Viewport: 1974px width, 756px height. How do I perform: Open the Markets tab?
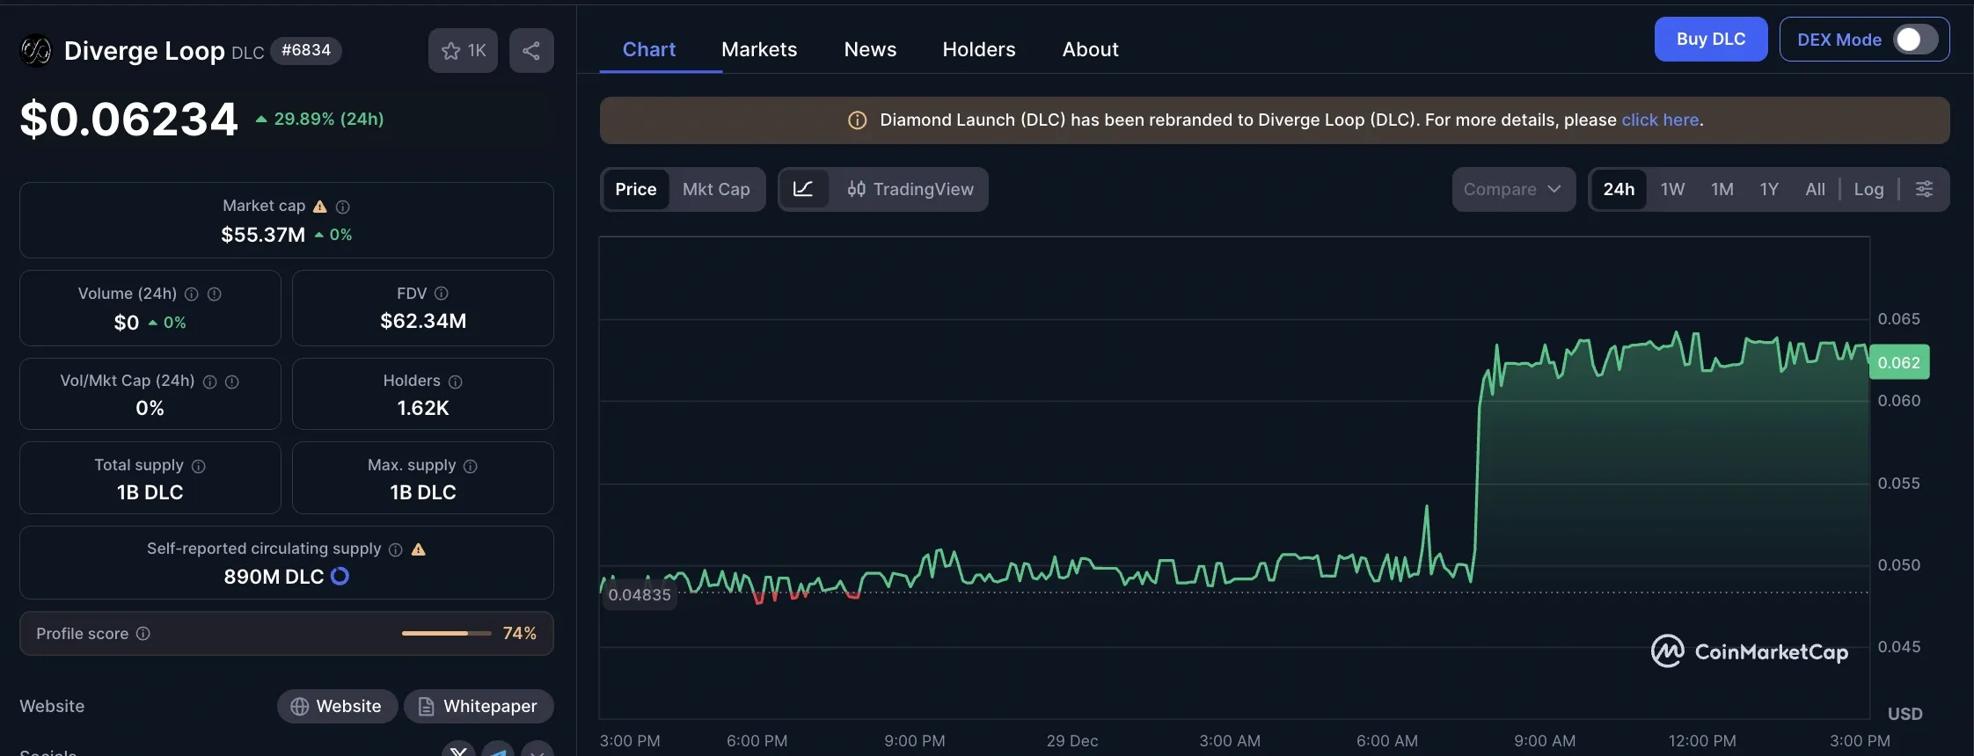point(759,49)
